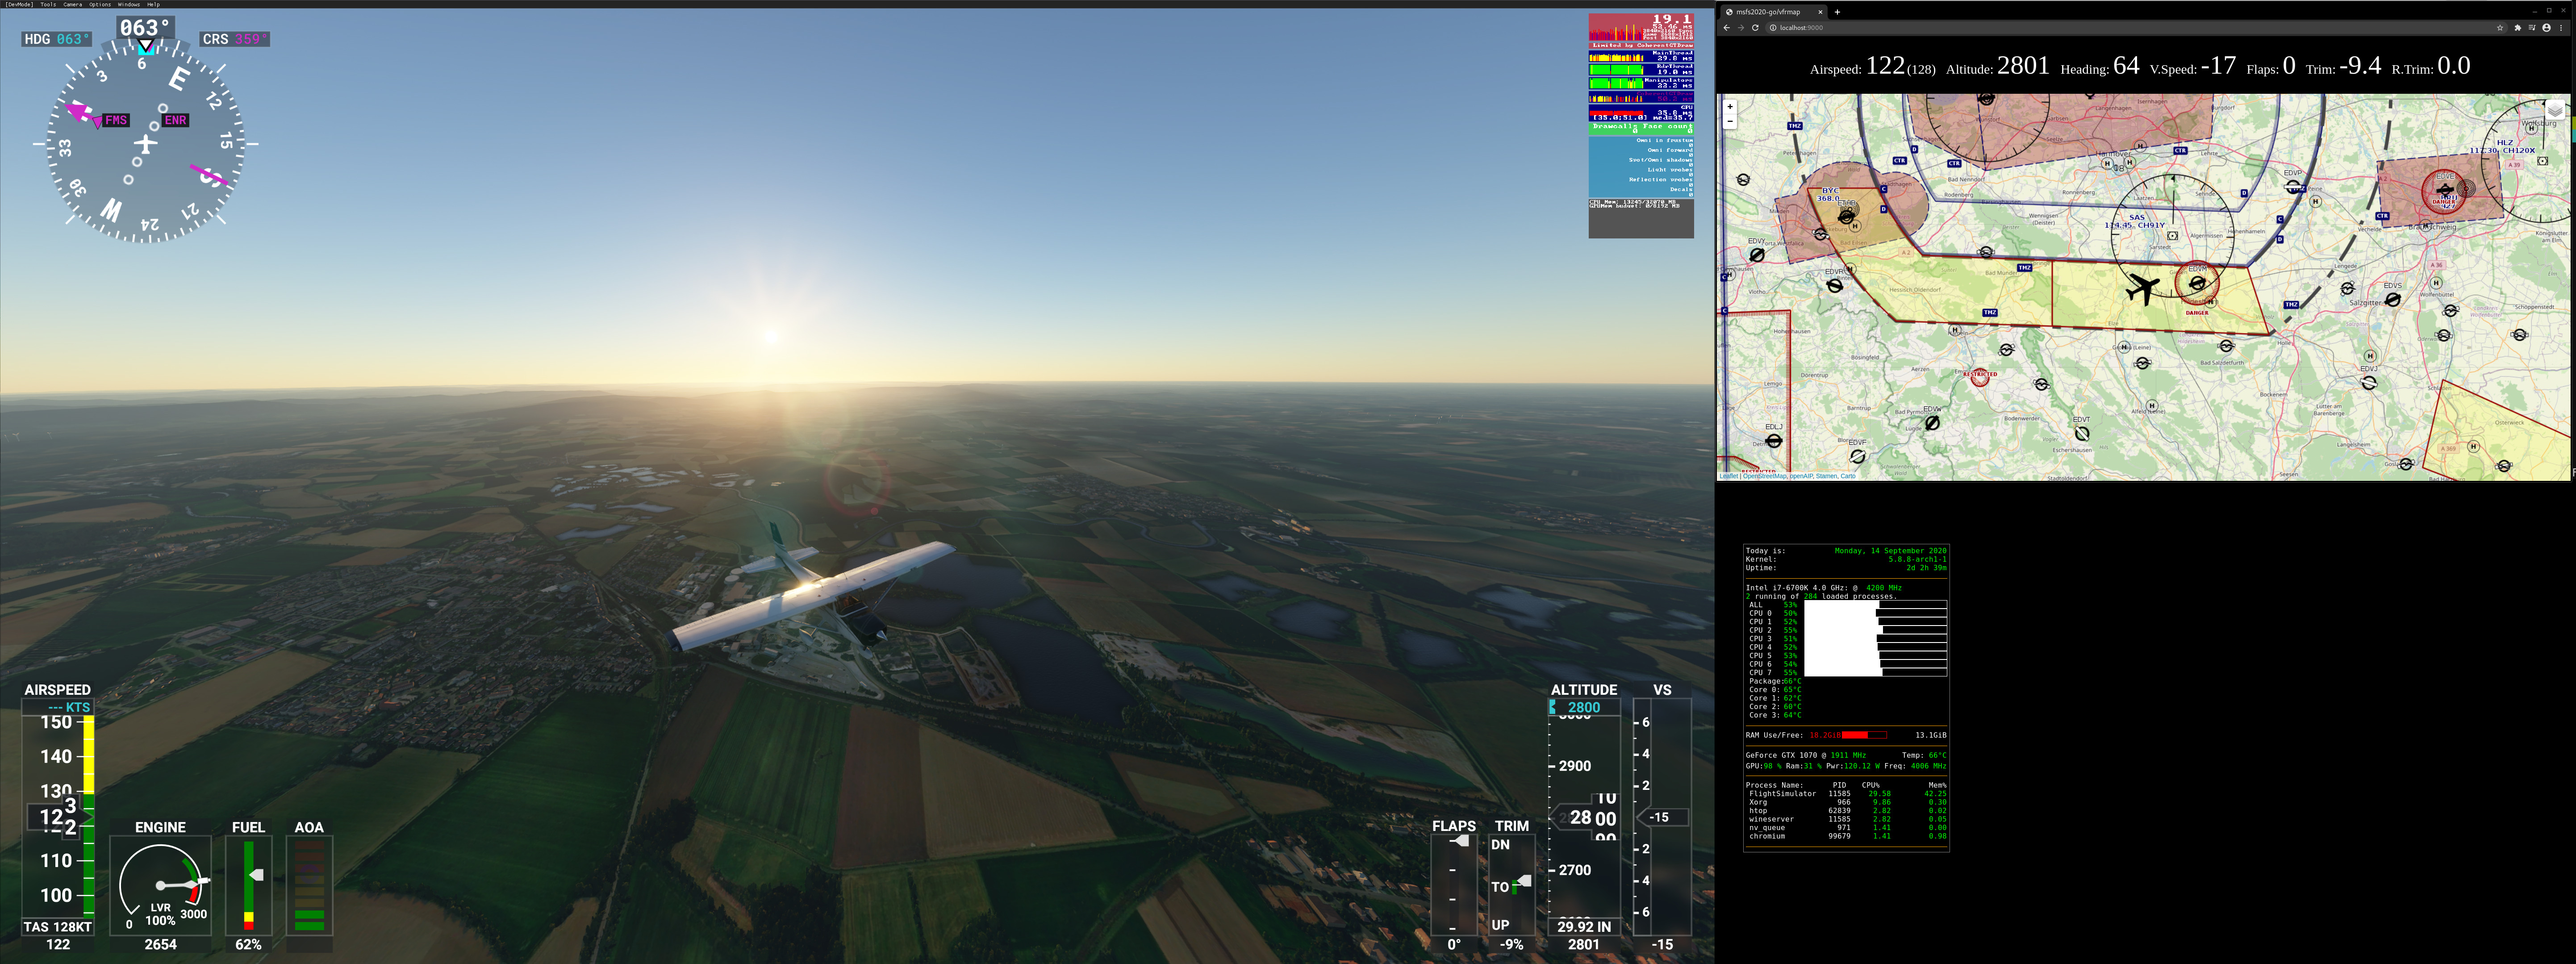Open the Help menu
Image resolution: width=2576 pixels, height=964 pixels.
pyautogui.click(x=153, y=4)
